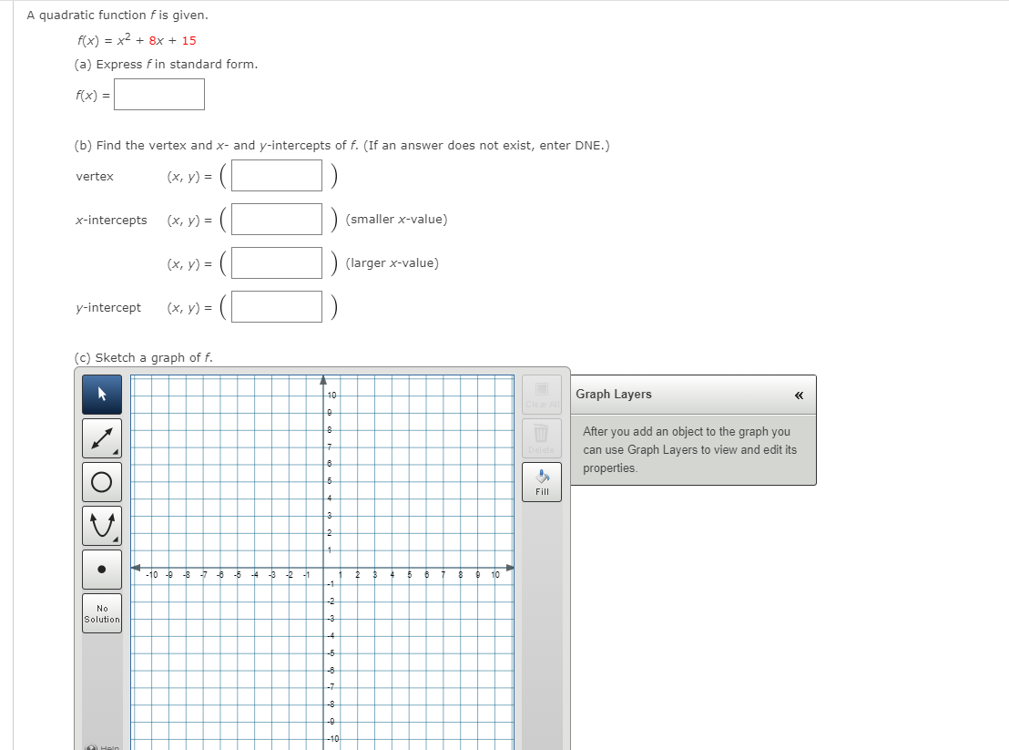
Task: Click the f(x) standard form answer field
Action: (x=158, y=94)
